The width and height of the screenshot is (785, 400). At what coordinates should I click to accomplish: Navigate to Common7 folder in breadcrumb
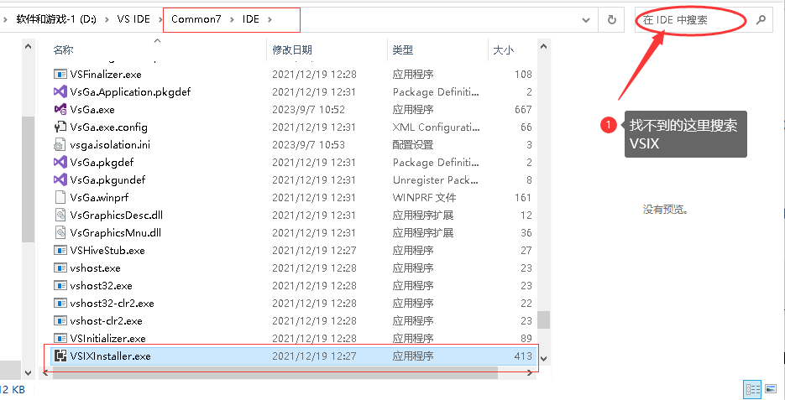(x=196, y=19)
